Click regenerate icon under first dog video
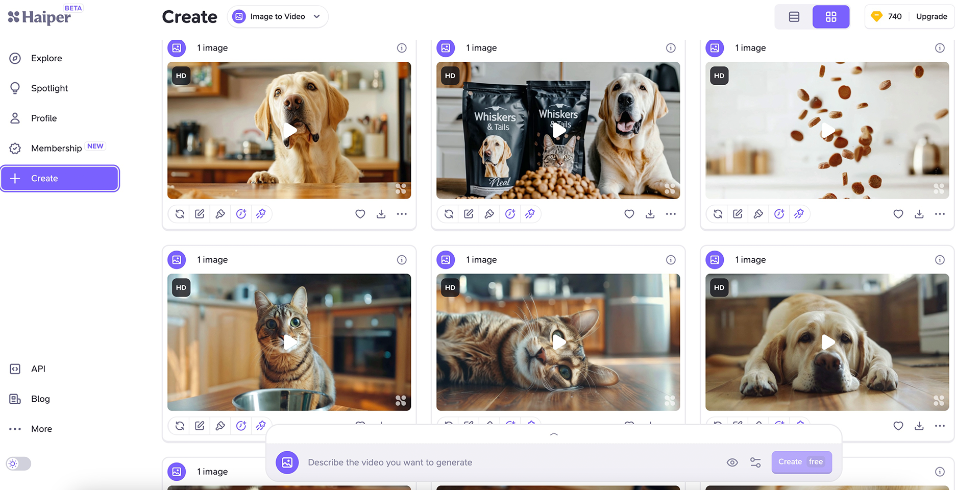This screenshot has width=980, height=490. pyautogui.click(x=180, y=214)
